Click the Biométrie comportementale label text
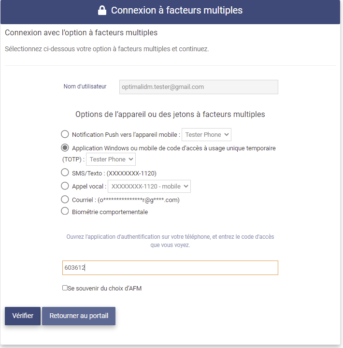343x348 pixels. coord(110,212)
